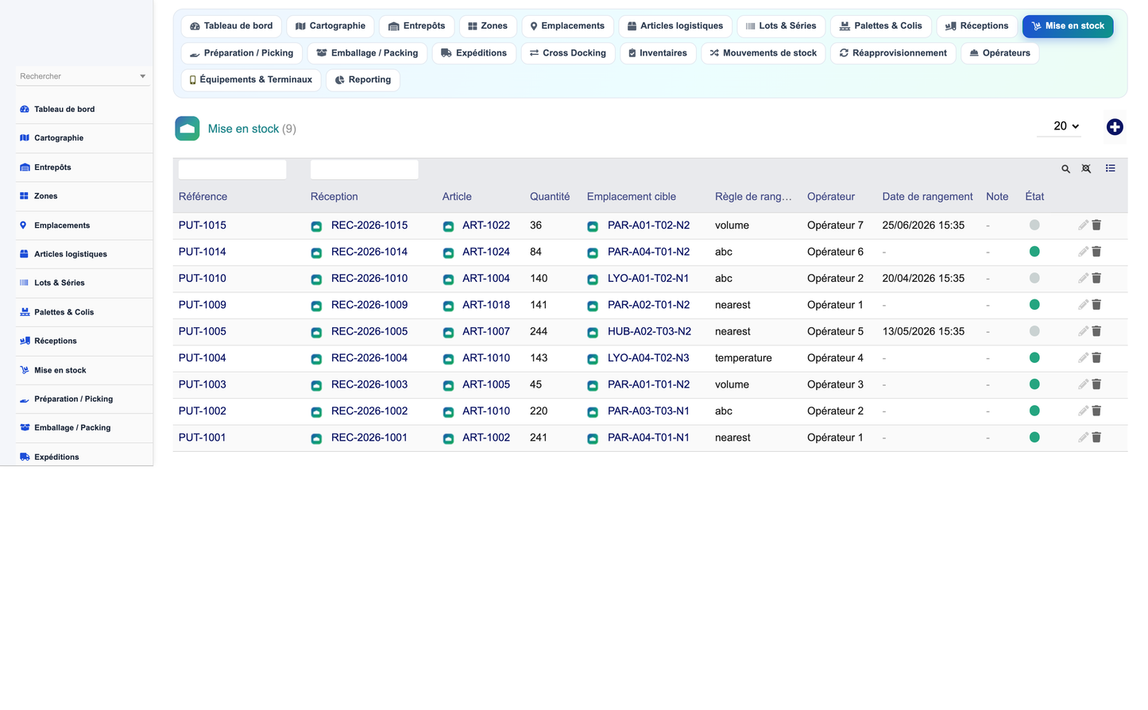Edit row PUT-1001 with pencil icon

point(1083,438)
